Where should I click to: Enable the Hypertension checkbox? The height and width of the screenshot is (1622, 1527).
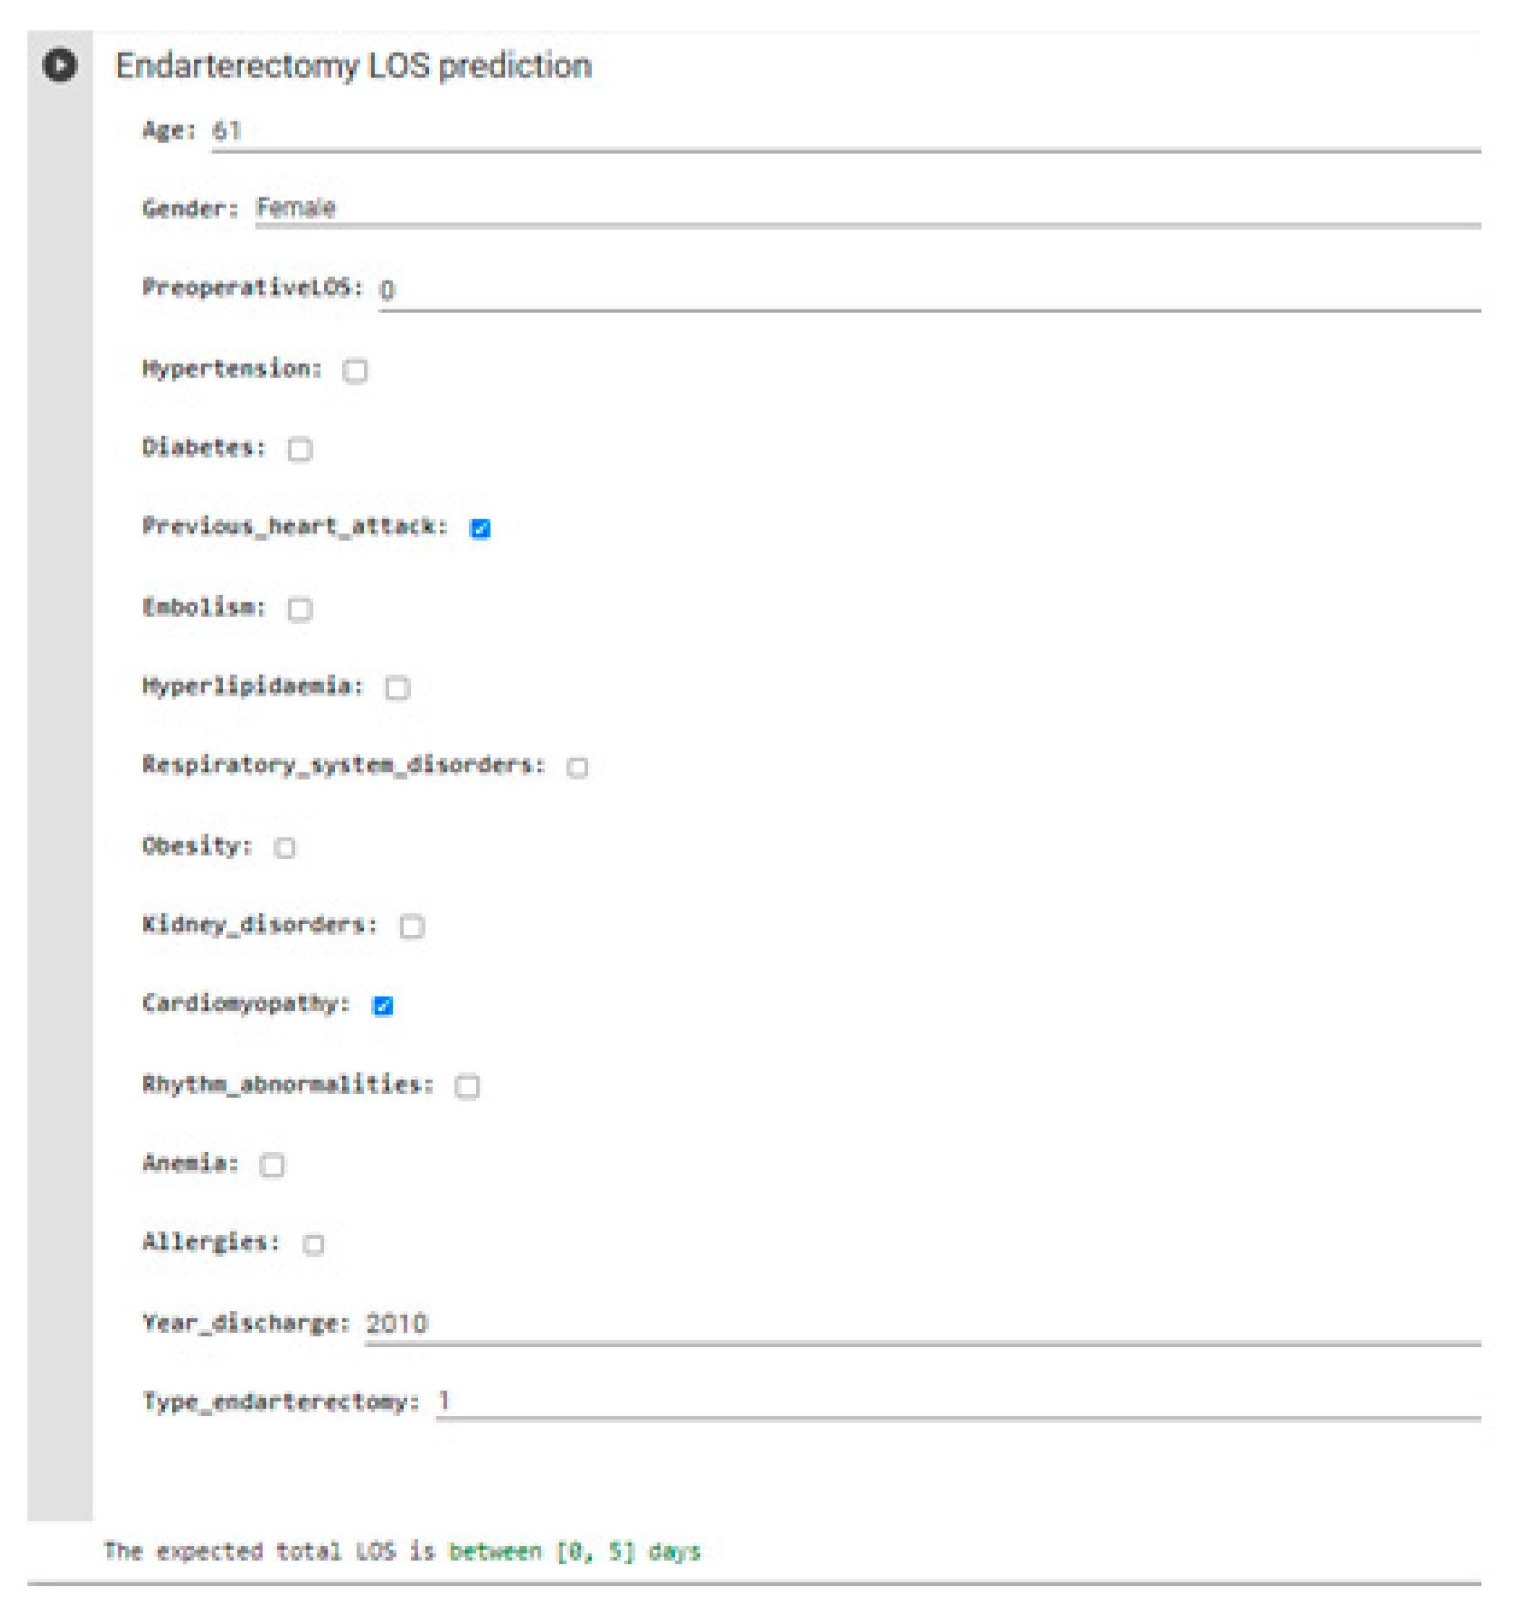coord(355,370)
